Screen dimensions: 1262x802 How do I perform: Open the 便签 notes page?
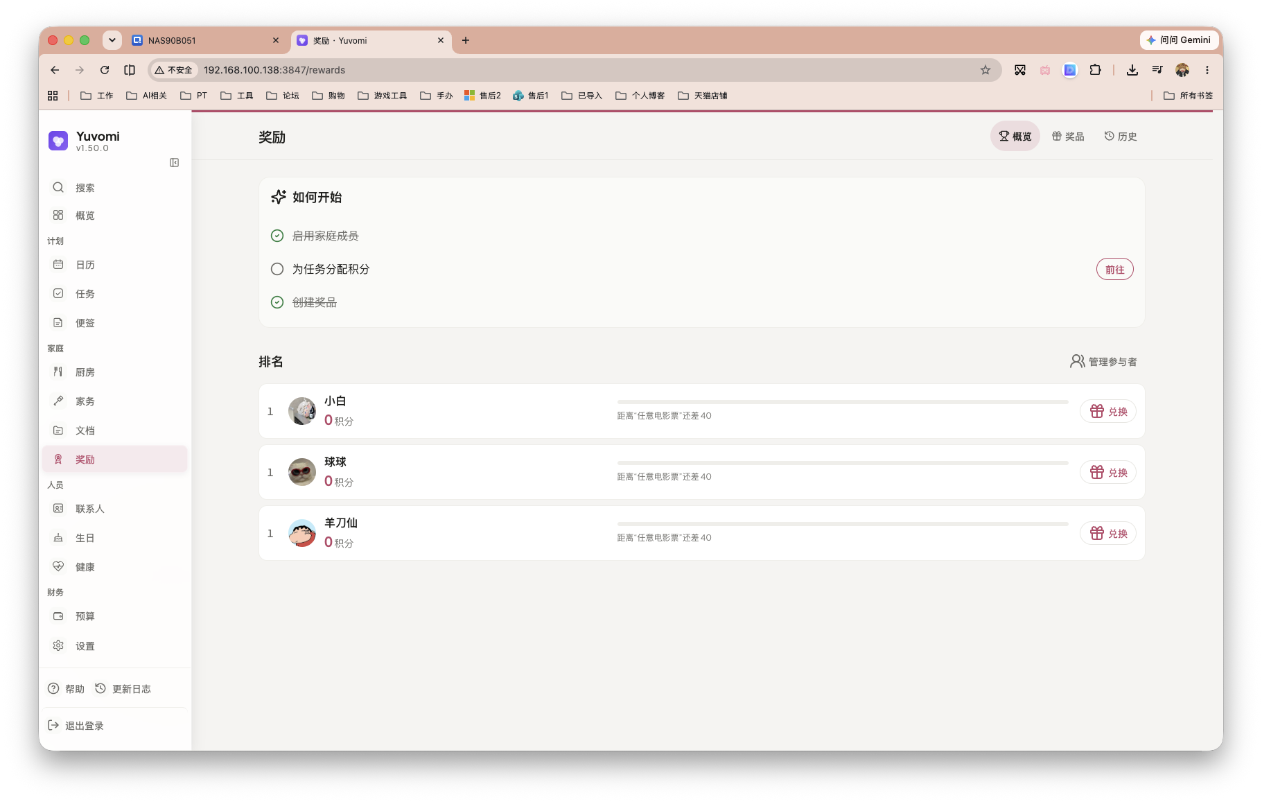(114, 323)
